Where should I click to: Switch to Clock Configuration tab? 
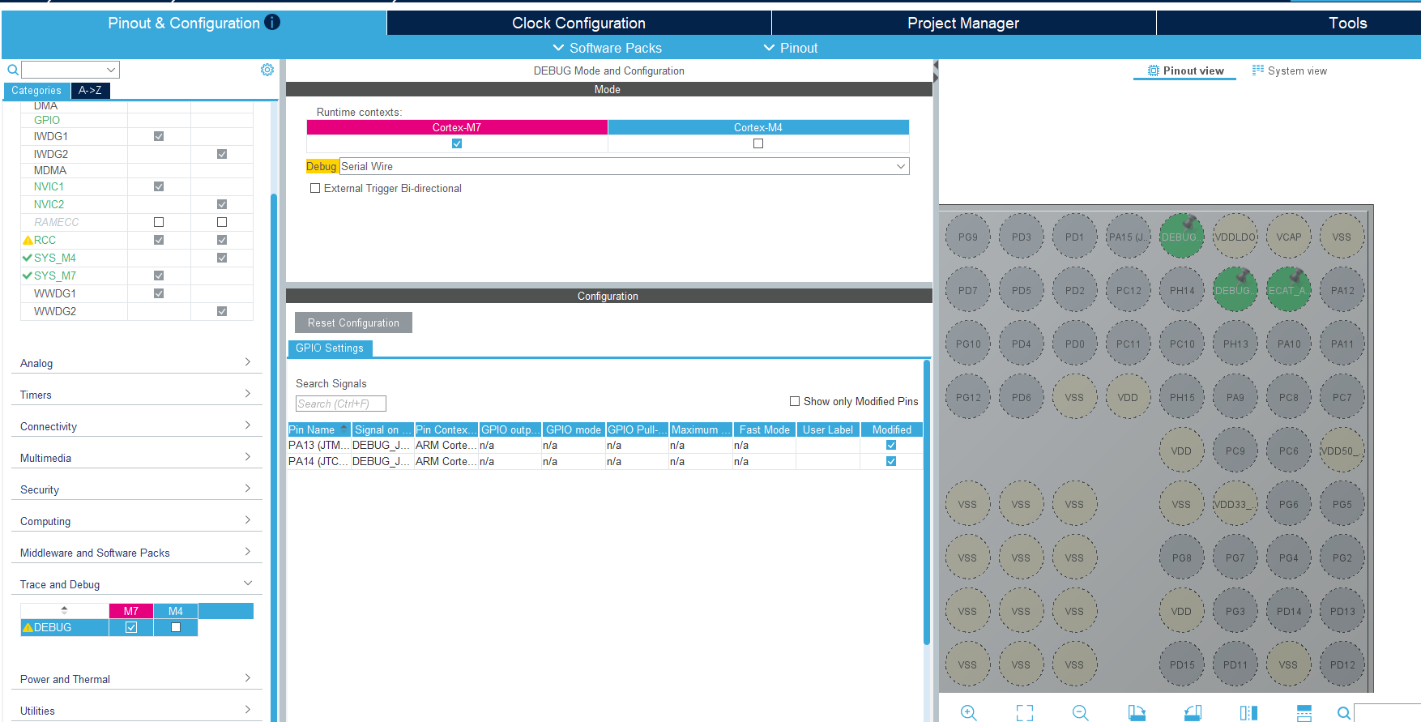pos(578,23)
